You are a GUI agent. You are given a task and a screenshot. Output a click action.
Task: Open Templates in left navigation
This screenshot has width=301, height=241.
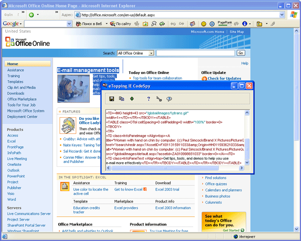point(15,82)
